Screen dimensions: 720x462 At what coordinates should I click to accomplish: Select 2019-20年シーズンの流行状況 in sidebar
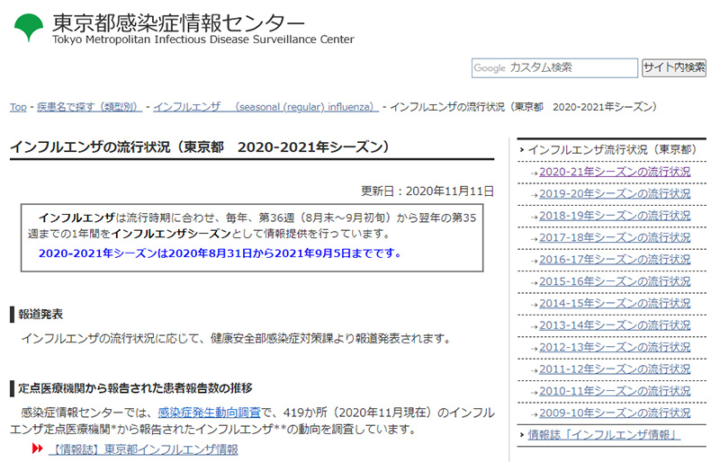point(615,193)
